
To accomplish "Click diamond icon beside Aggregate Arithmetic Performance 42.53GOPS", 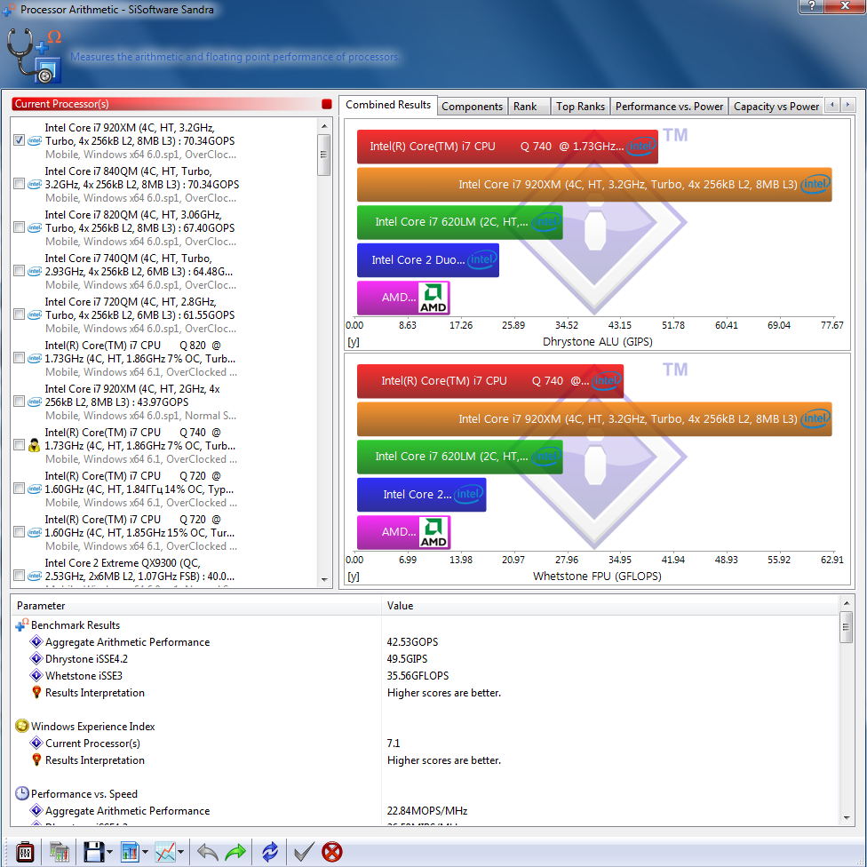I will [x=36, y=642].
